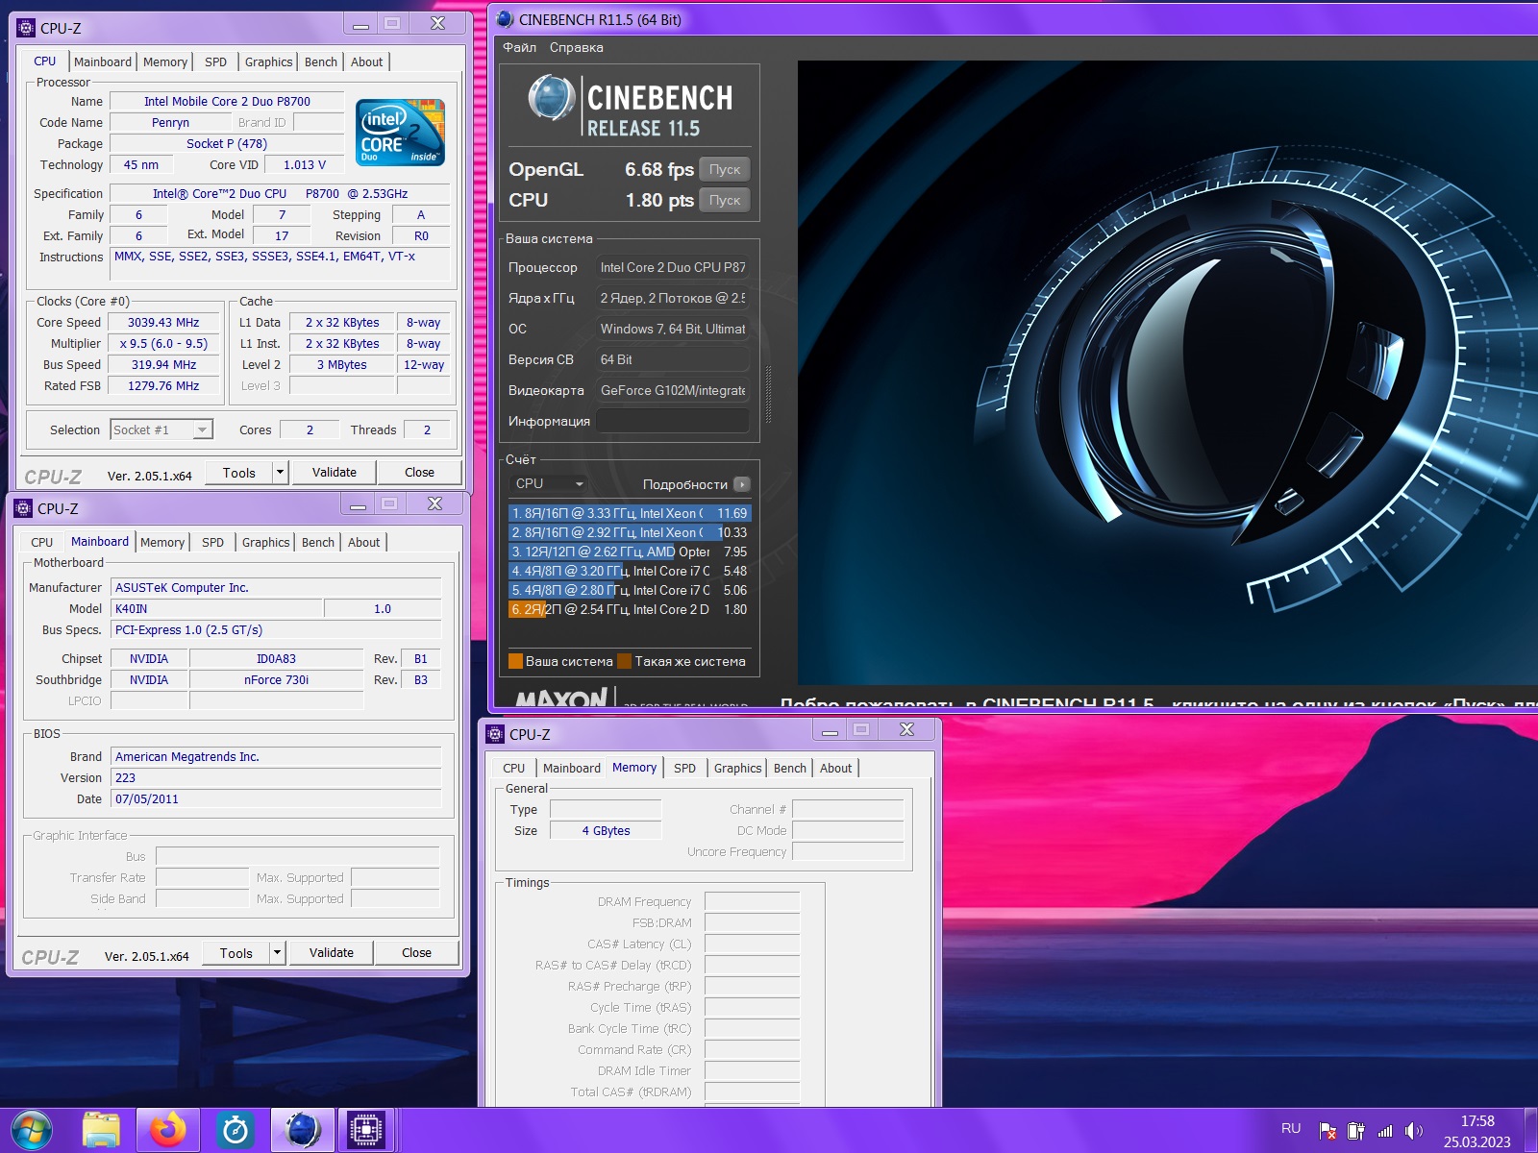Select ranking row 4 Intel Core i7 5.48
1538x1153 pixels.
click(629, 571)
